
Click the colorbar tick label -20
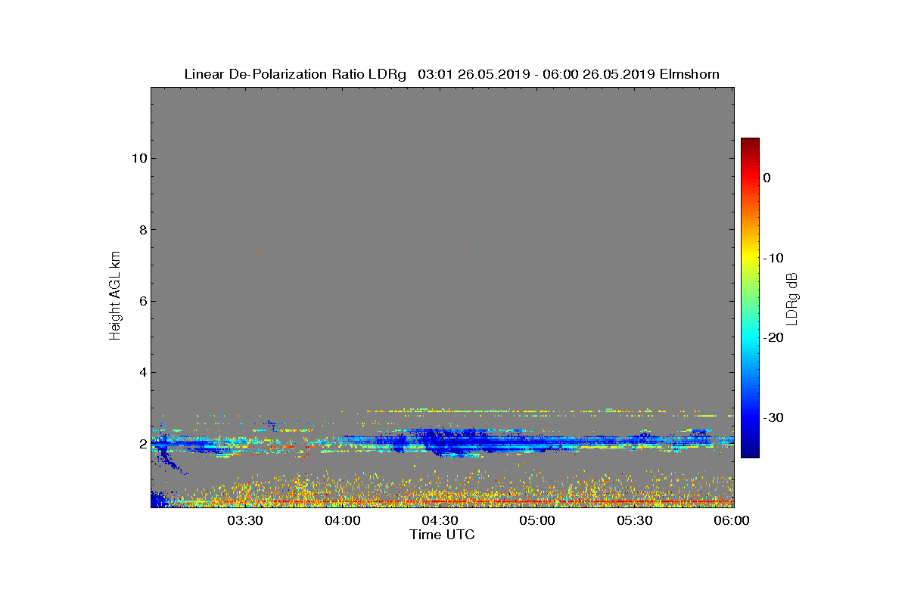click(773, 337)
